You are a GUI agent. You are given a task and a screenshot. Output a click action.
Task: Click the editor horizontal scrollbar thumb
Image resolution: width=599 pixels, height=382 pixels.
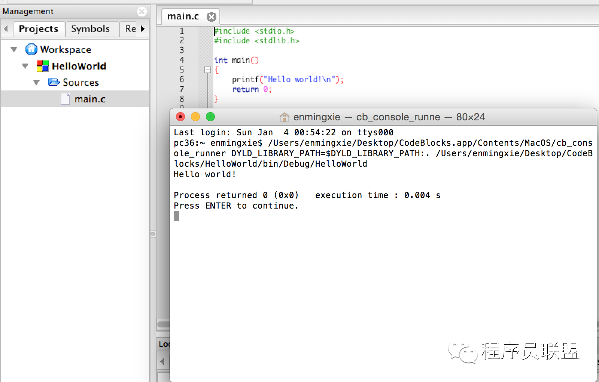click(164, 324)
